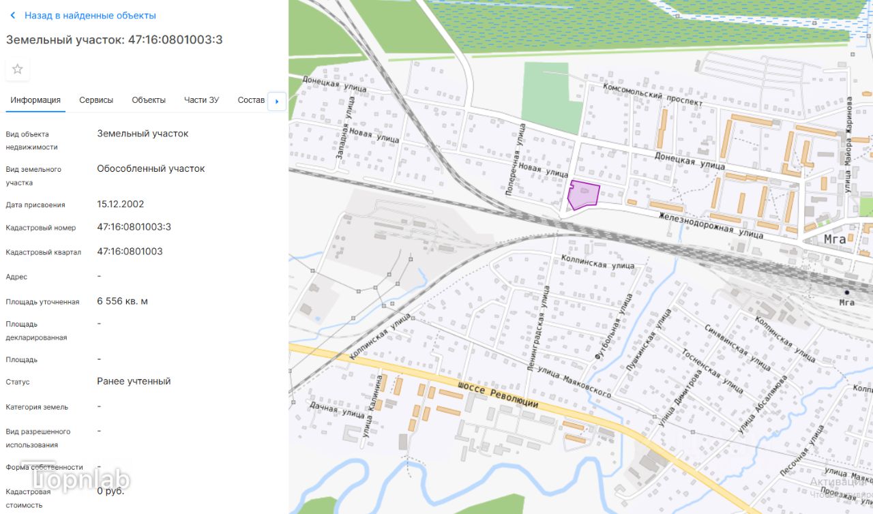Click status value 'Ранее учтенный'

[x=134, y=381]
